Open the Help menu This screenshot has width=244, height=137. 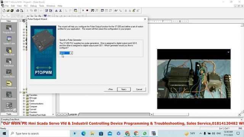60,6
